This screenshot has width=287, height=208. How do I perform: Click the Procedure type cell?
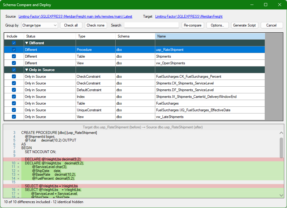tap(95, 50)
